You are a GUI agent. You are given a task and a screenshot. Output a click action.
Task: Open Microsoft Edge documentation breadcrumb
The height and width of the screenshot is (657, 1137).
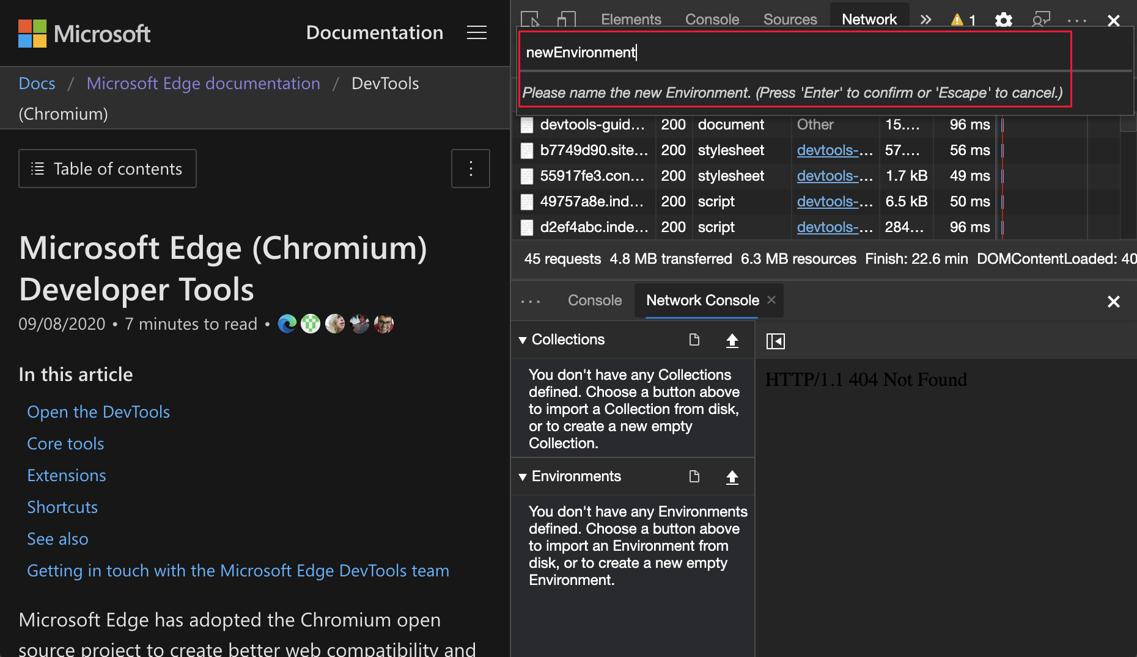[x=204, y=83]
